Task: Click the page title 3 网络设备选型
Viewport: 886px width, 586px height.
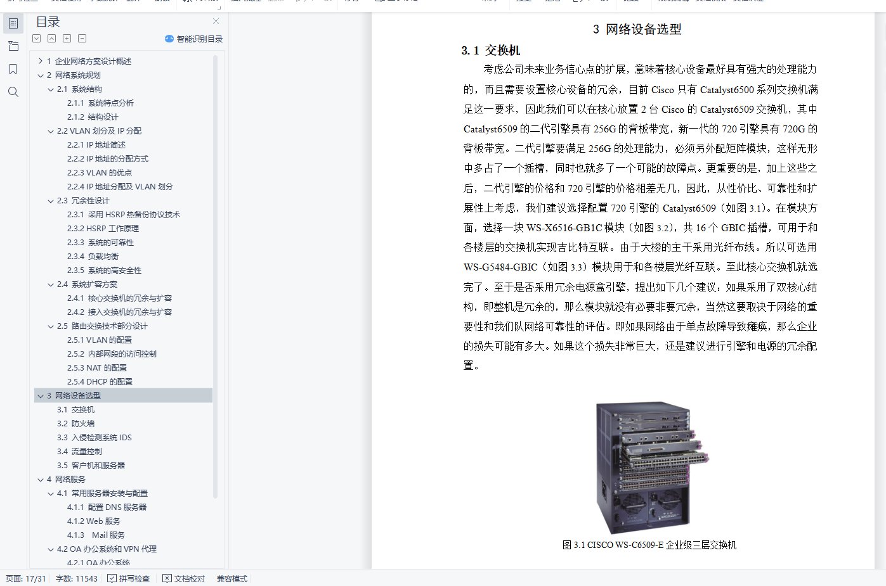Action: click(637, 29)
